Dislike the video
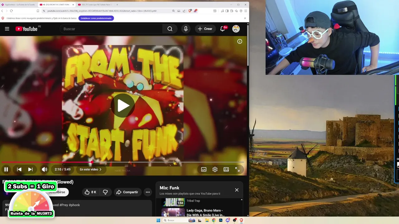The image size is (399, 224). point(105,192)
